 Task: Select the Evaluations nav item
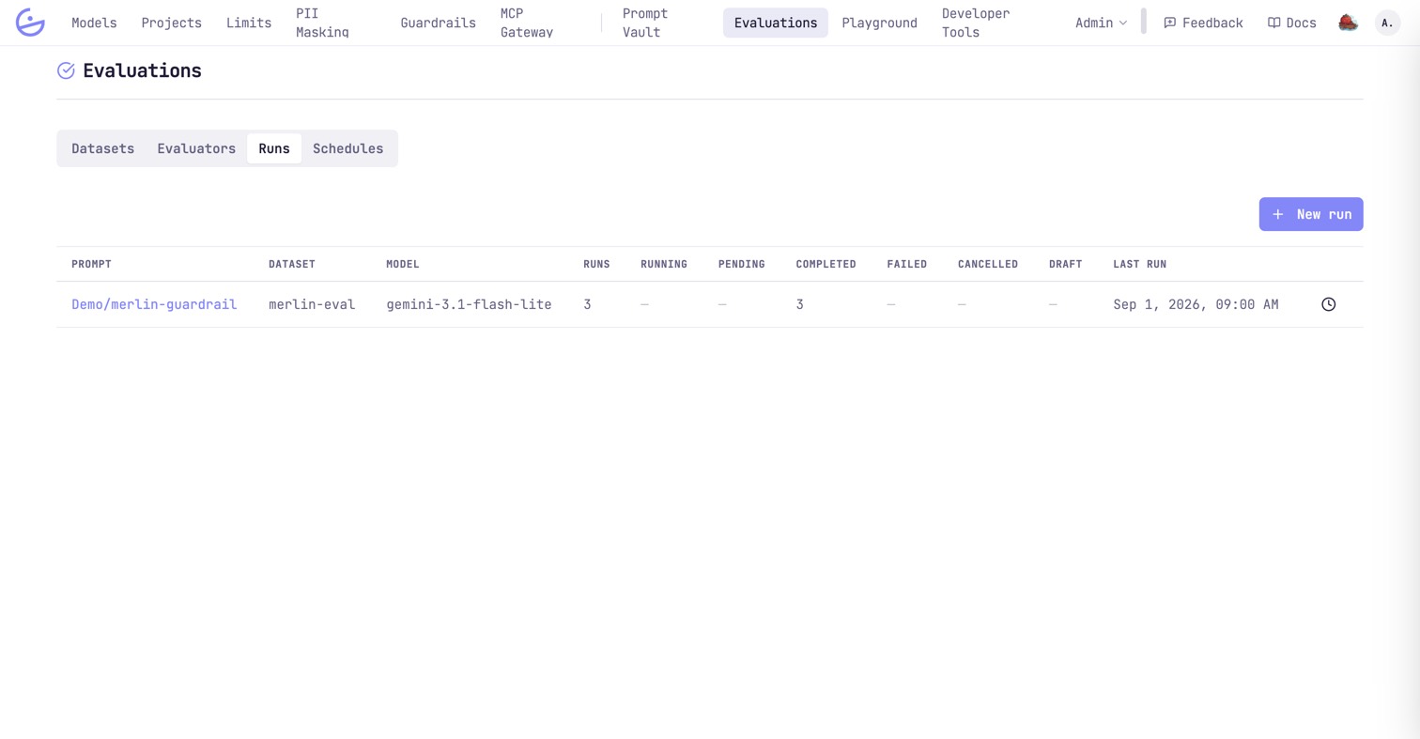[776, 23]
